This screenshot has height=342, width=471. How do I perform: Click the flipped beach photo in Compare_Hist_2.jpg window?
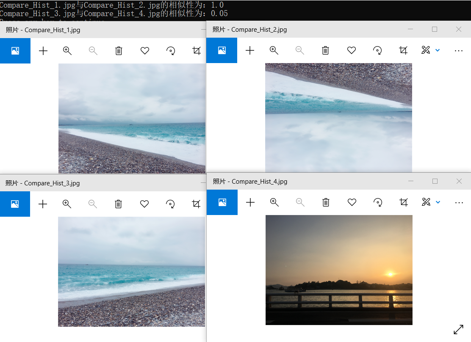[338, 117]
